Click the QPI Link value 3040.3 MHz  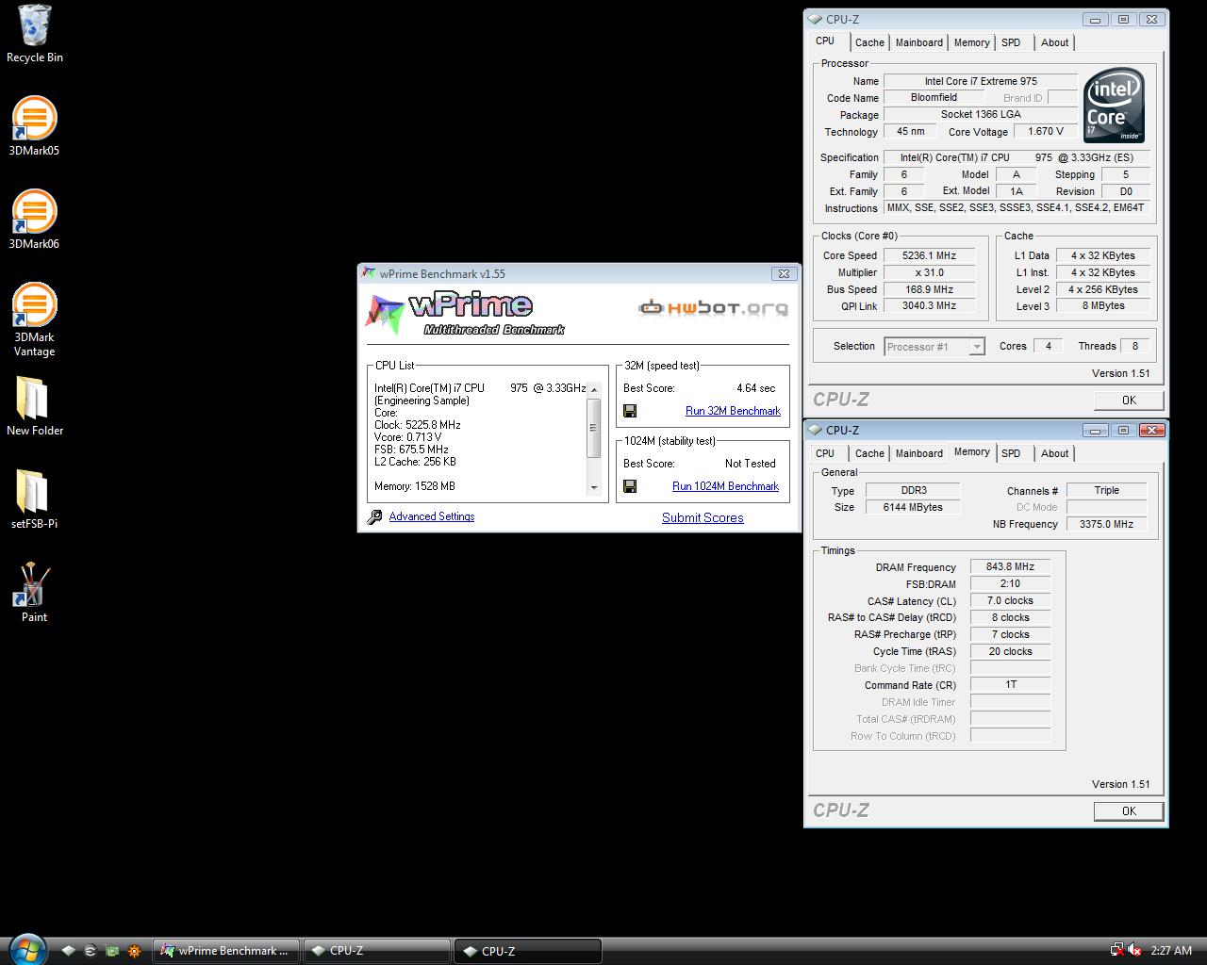click(x=929, y=306)
